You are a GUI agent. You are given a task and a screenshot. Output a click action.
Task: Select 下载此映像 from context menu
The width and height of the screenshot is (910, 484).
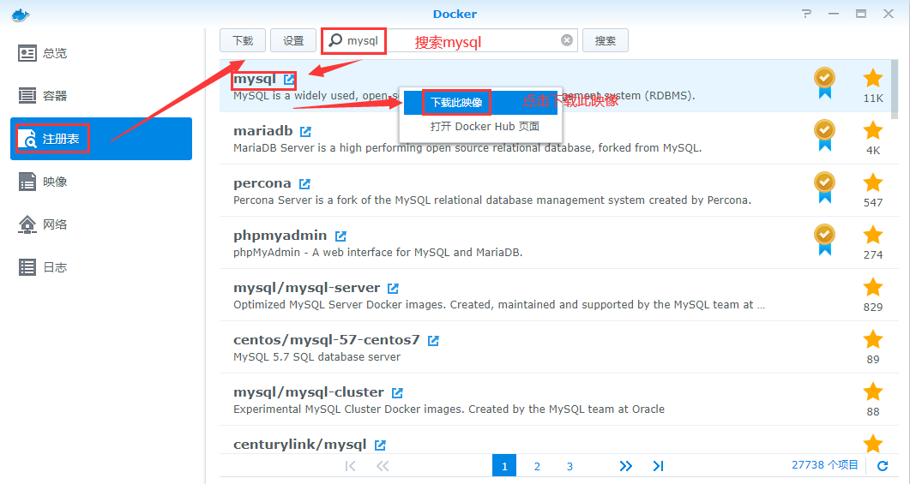coord(456,103)
